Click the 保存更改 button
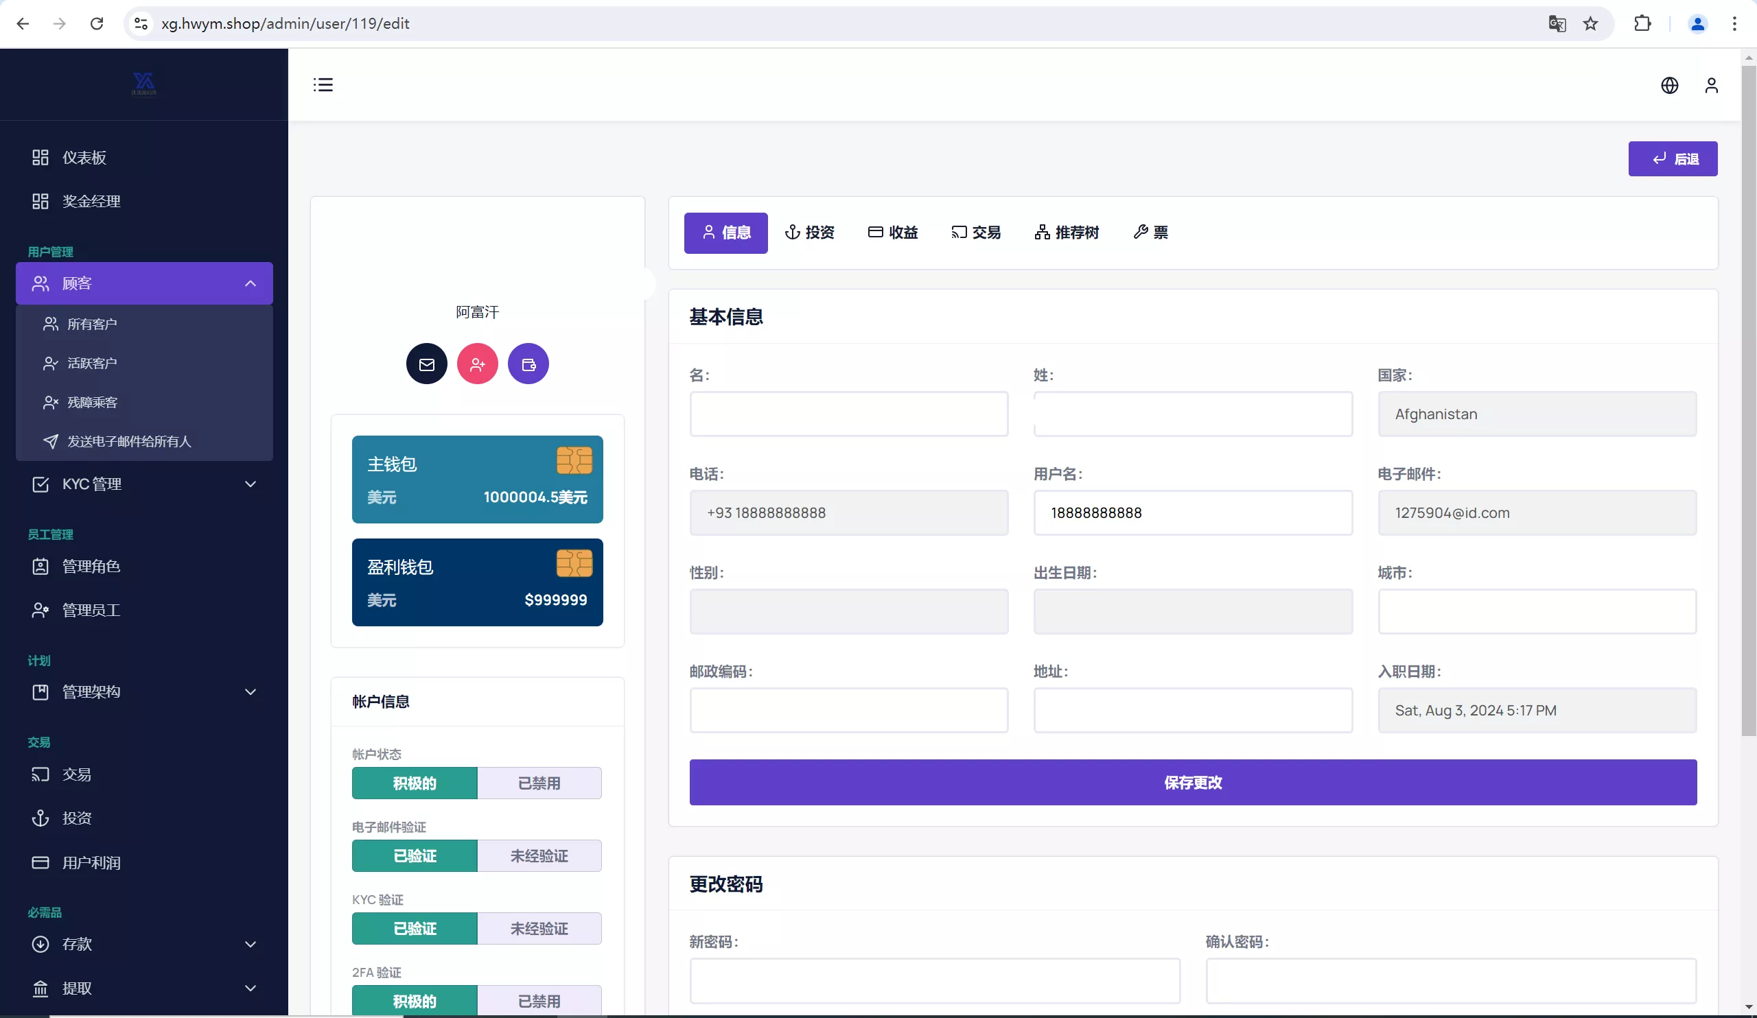 click(1192, 783)
